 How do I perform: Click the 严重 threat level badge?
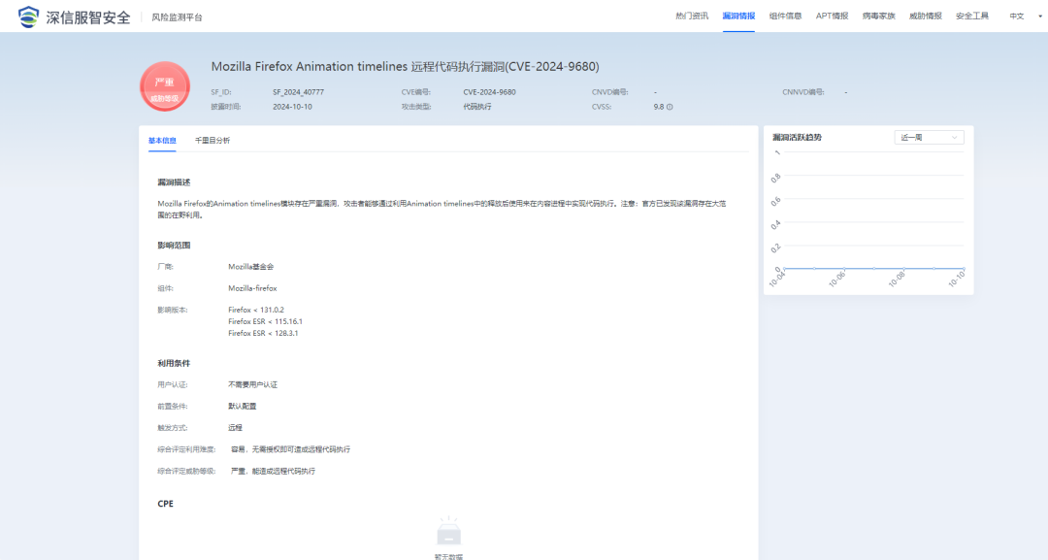[x=165, y=86]
